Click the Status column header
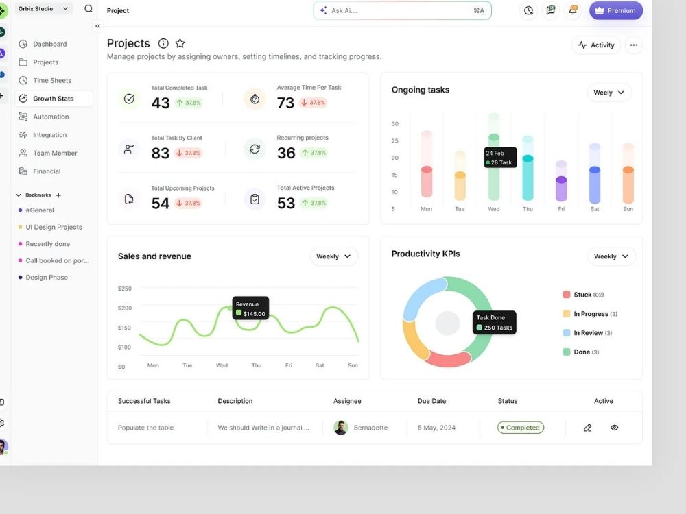The image size is (686, 514). (508, 401)
